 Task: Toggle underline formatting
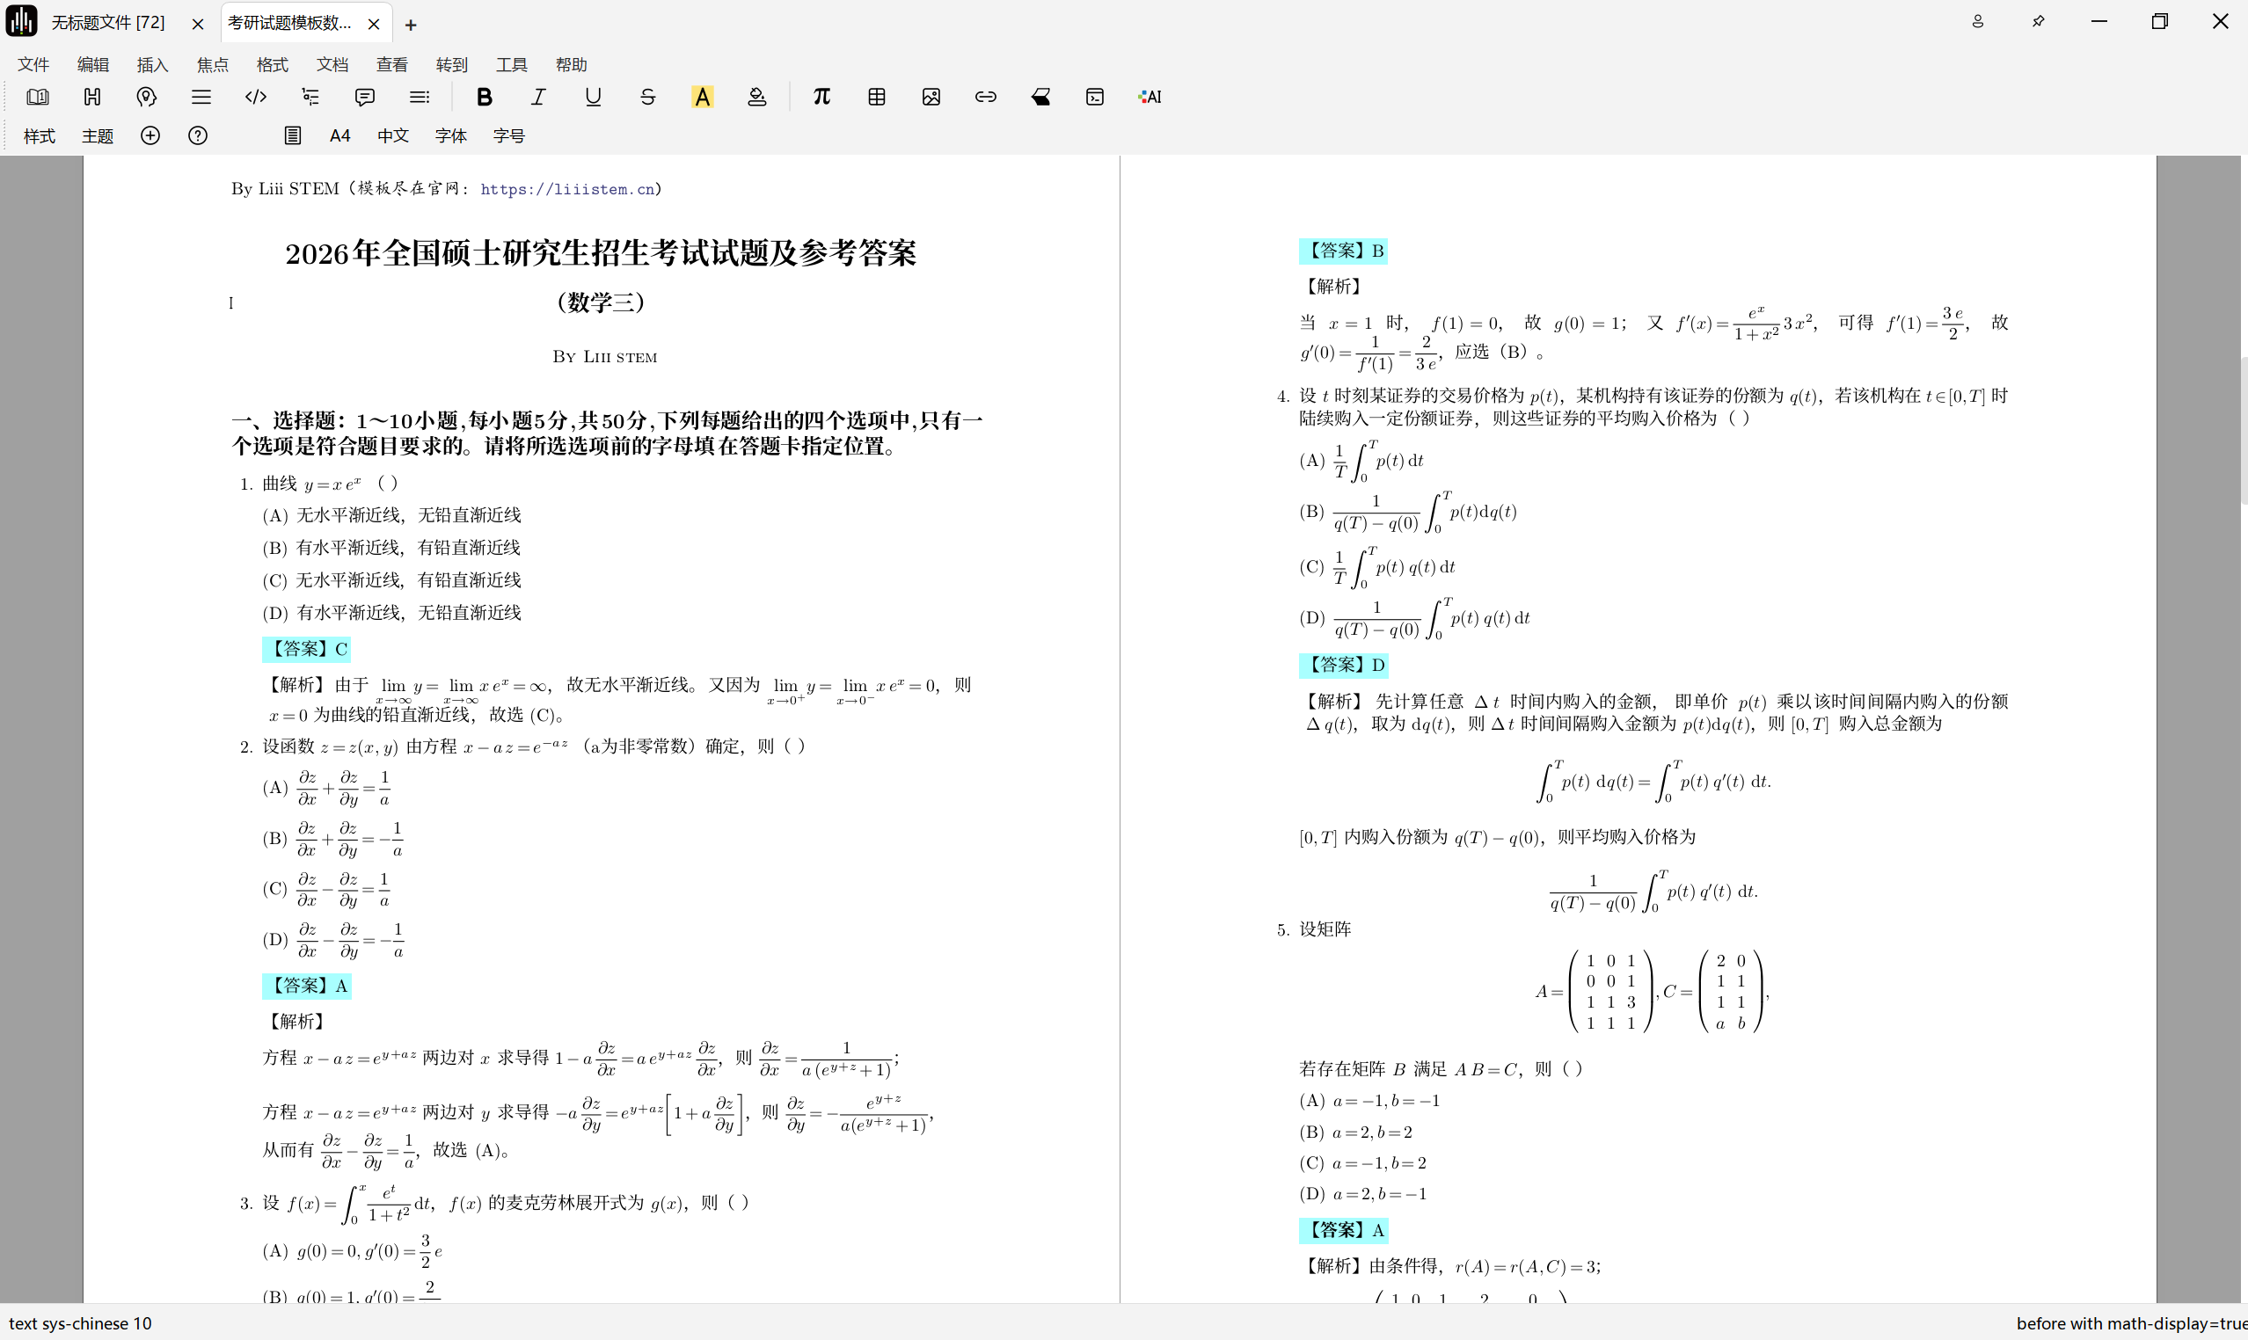point(593,97)
